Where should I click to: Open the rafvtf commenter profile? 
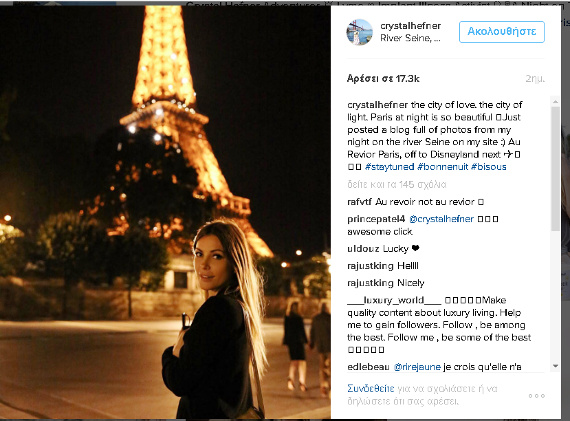[359, 202]
